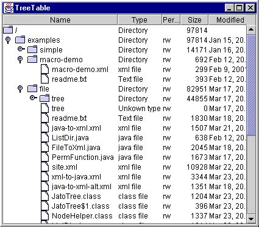Viewport: 259px width, 227px height.
Task: Click the size value 14171
Action: click(x=197, y=50)
